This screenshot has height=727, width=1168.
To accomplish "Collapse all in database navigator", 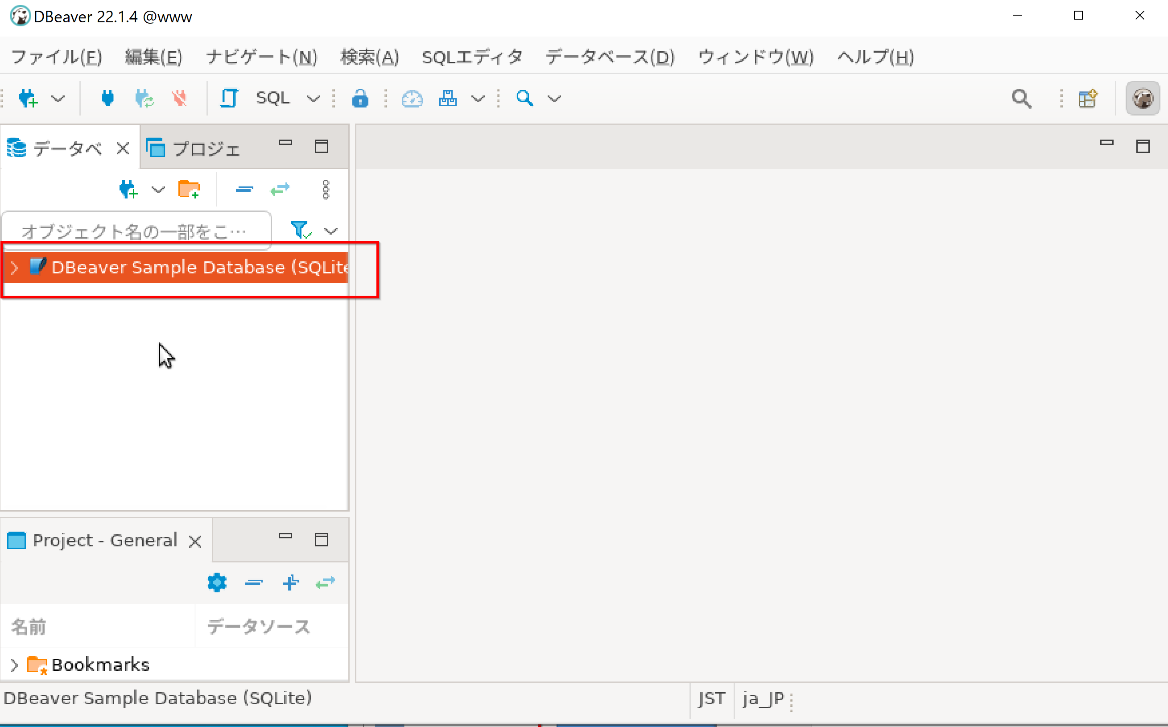I will pos(244,190).
